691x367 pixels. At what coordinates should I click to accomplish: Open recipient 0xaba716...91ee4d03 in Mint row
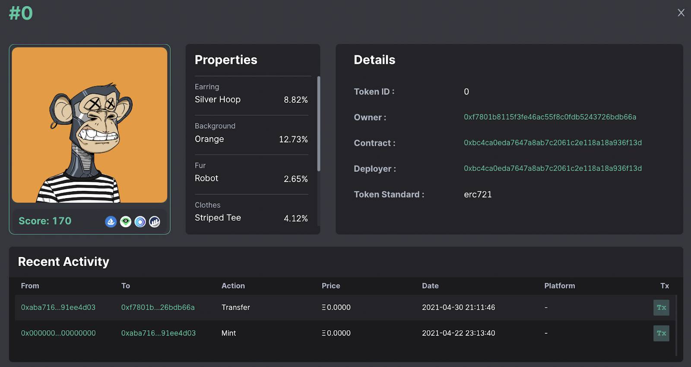pos(158,333)
